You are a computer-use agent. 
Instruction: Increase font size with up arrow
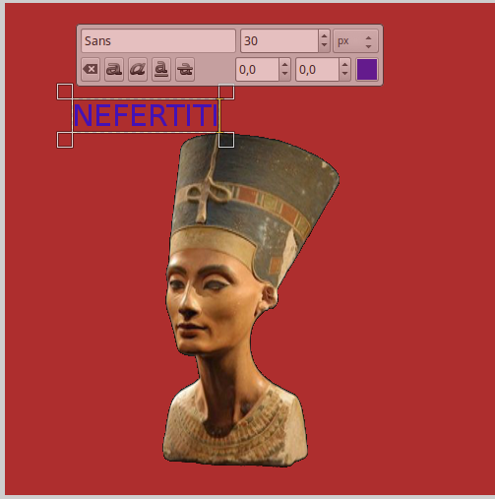(324, 35)
